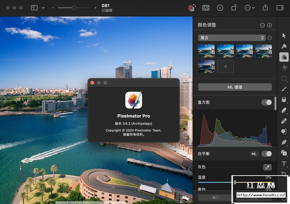Apply the fourth 复古 preset thumbnail
Image resolution: width=290 pixels, height=204 pixels.
[x=264, y=51]
